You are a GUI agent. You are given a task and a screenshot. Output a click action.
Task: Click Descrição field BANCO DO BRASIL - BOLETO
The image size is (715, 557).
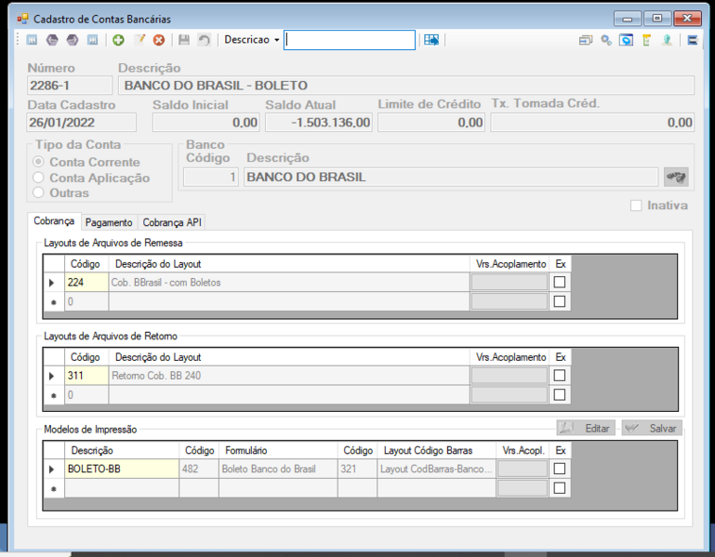pos(405,86)
